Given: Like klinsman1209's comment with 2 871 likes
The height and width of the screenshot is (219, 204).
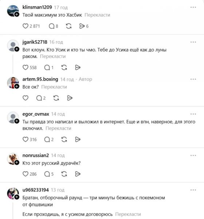Looking at the screenshot, I should click(25, 26).
